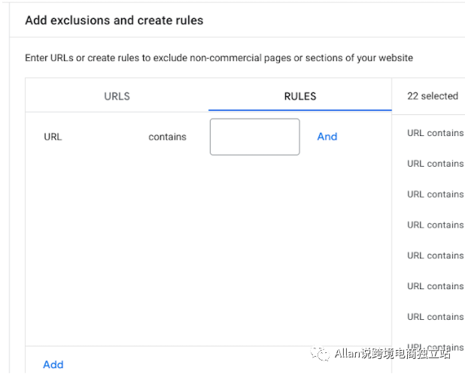Click the '22 selected' header
This screenshot has height=374, width=465.
432,96
